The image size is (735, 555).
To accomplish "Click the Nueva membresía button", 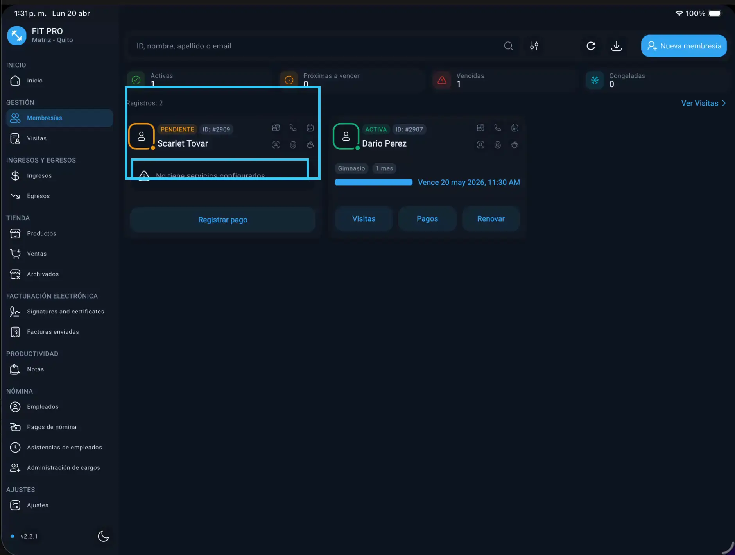I will coord(684,46).
